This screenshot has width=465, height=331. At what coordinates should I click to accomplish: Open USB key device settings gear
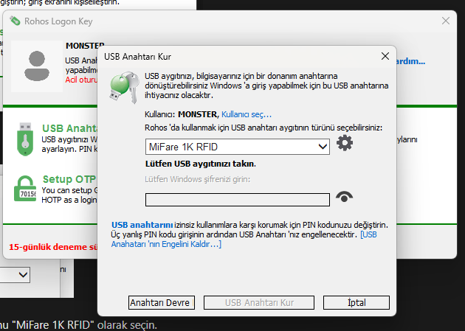(x=345, y=143)
